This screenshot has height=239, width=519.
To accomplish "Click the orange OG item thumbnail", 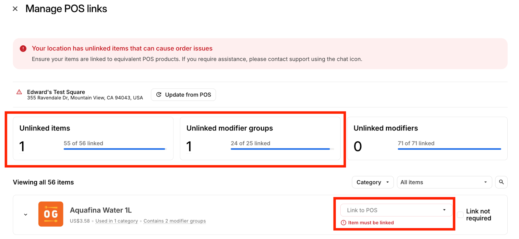I will (x=51, y=214).
